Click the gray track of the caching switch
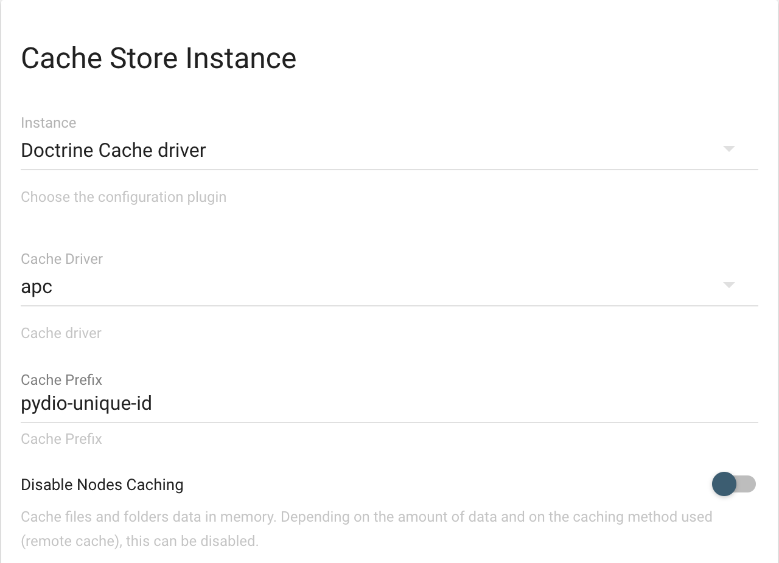This screenshot has width=779, height=563. (x=747, y=484)
